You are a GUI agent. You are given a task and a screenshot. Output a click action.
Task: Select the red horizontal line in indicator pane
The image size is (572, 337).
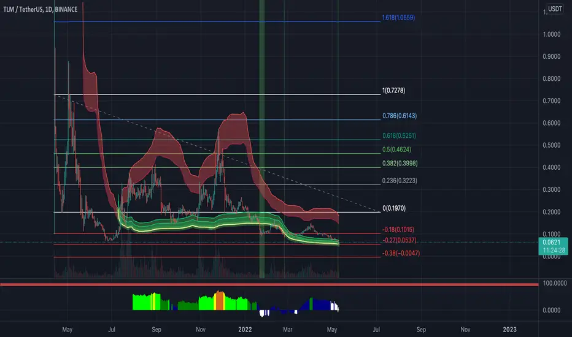(x=269, y=284)
